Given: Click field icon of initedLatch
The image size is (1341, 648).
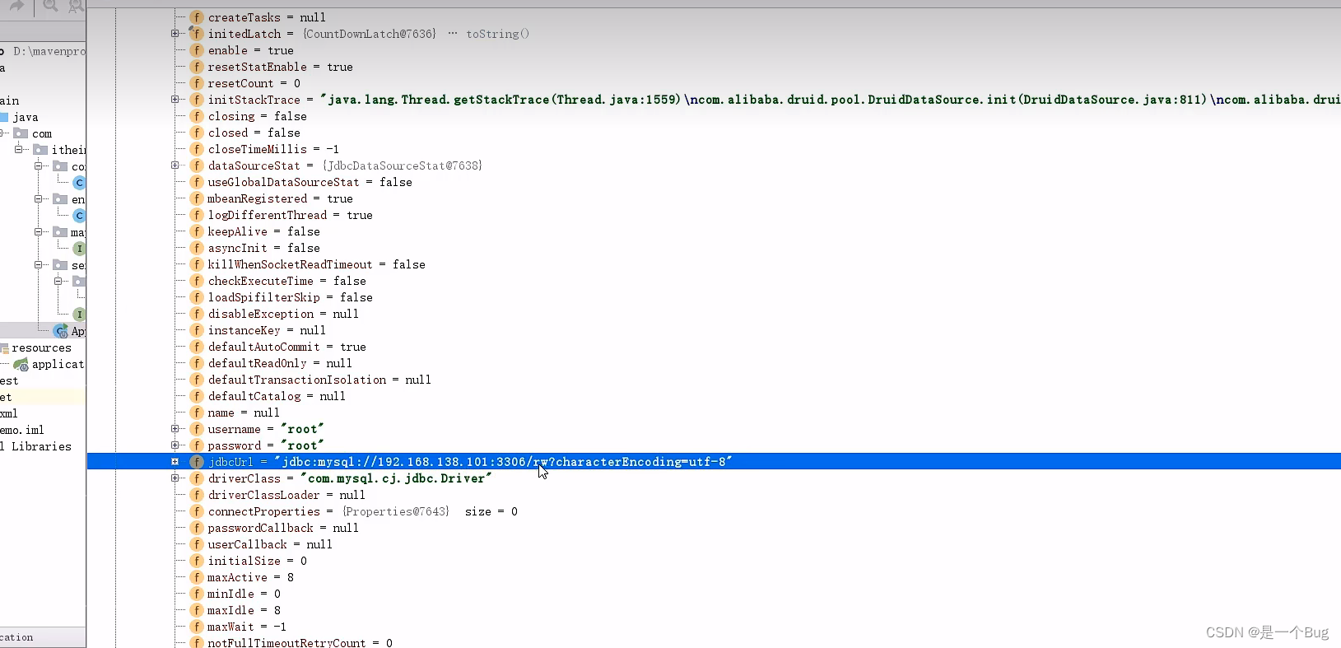Looking at the screenshot, I should point(197,34).
